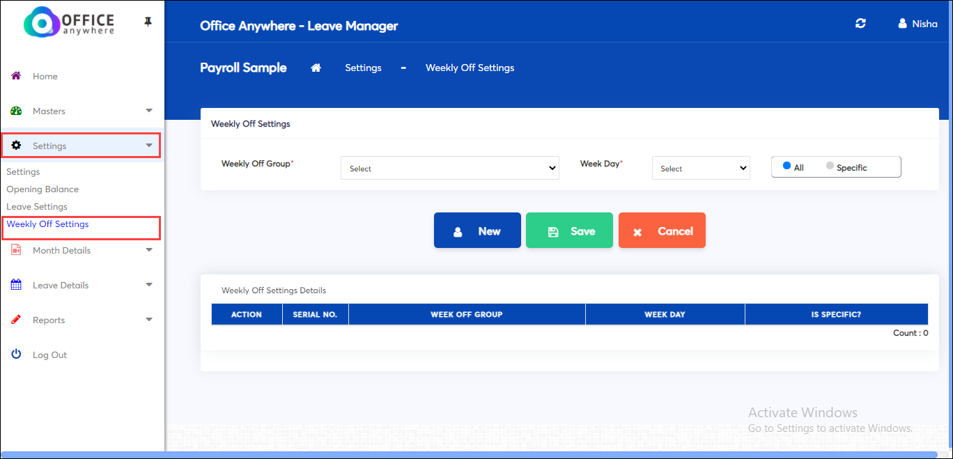The image size is (953, 459).
Task: Collapse the Settings menu arrow
Action: click(149, 146)
